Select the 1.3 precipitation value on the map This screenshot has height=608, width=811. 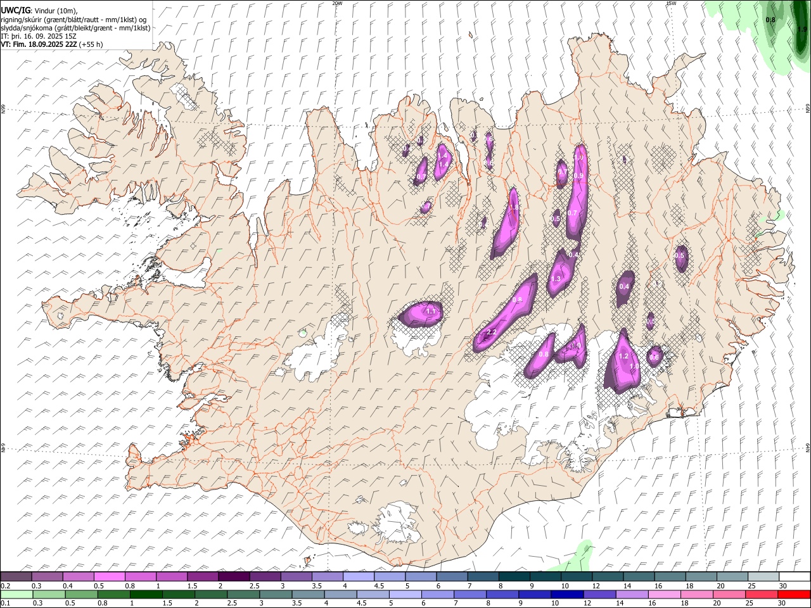(556, 279)
